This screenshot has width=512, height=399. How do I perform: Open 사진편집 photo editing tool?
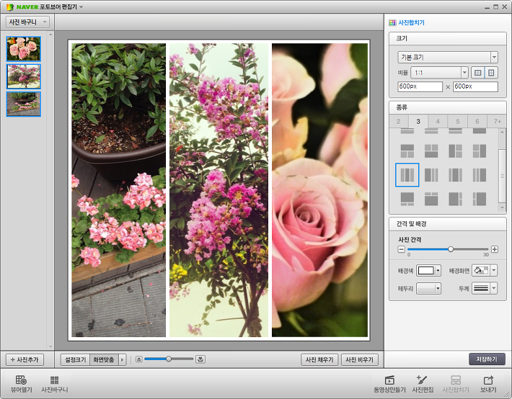click(423, 384)
